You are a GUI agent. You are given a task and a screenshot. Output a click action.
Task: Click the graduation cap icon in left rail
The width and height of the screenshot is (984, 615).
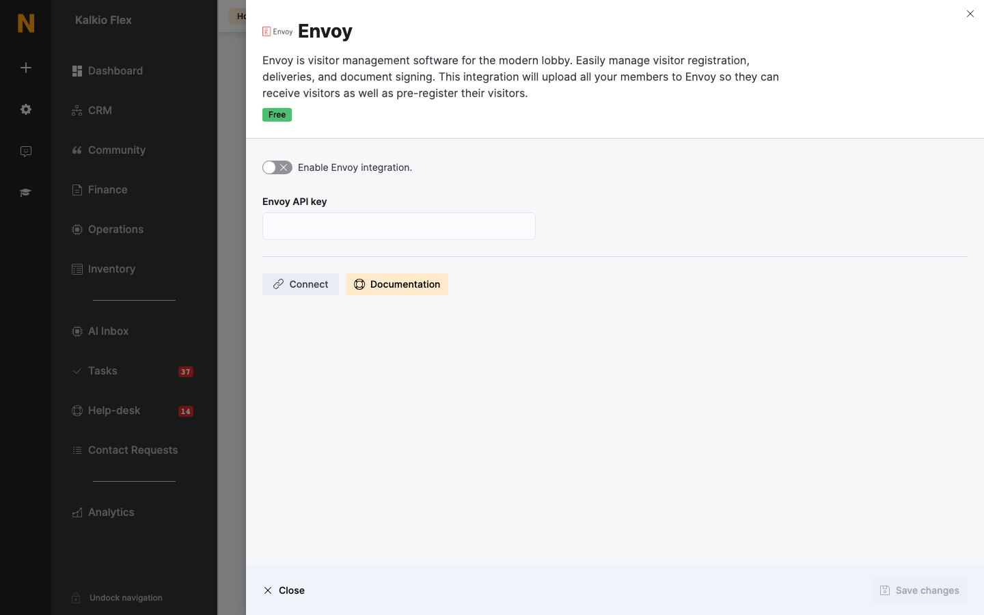pyautogui.click(x=26, y=193)
